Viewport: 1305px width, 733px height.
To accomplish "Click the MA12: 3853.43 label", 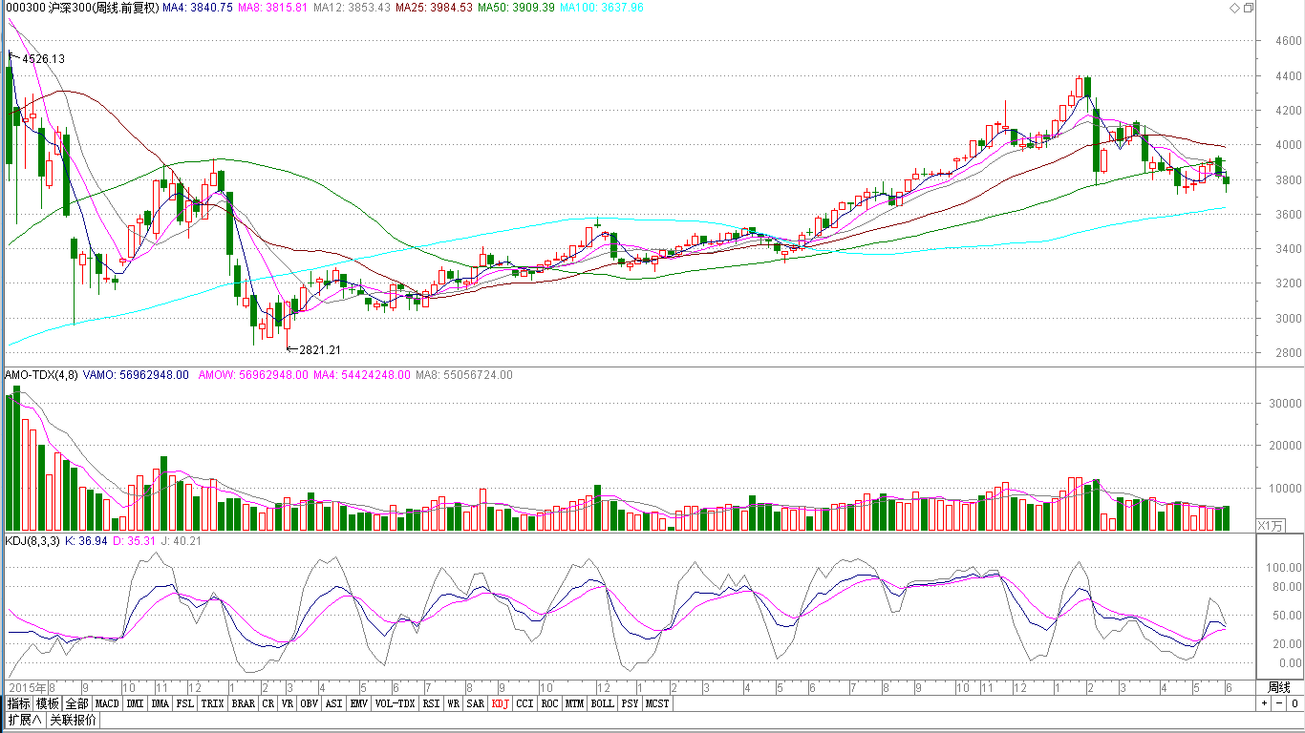I will (352, 8).
